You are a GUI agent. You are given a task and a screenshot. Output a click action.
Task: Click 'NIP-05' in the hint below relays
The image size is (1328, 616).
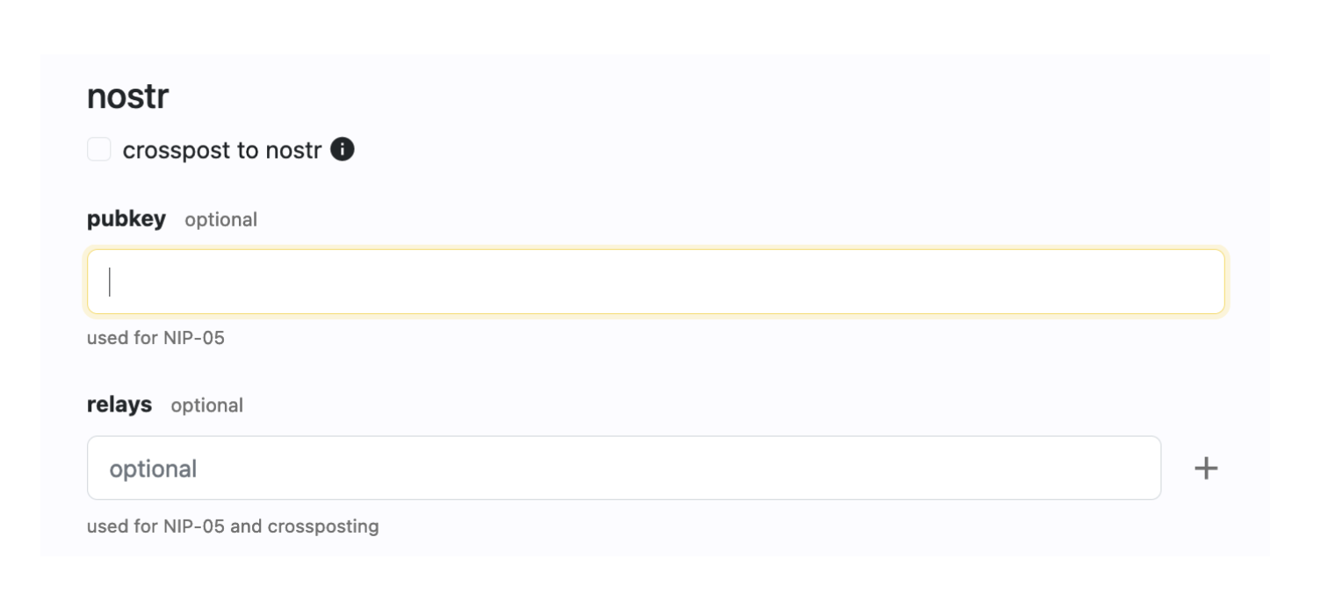(193, 526)
